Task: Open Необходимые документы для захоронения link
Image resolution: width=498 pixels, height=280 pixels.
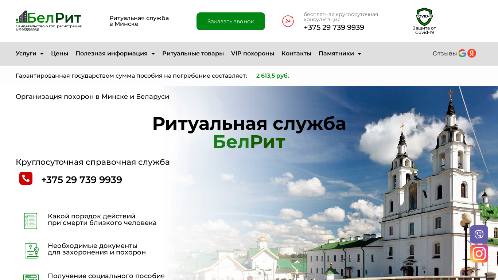Action: (x=97, y=249)
